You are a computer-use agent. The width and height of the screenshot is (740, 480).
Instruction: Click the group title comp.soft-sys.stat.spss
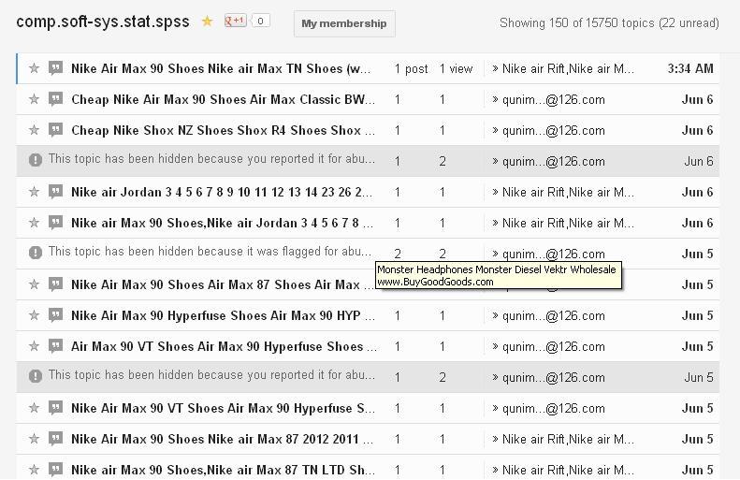point(103,22)
